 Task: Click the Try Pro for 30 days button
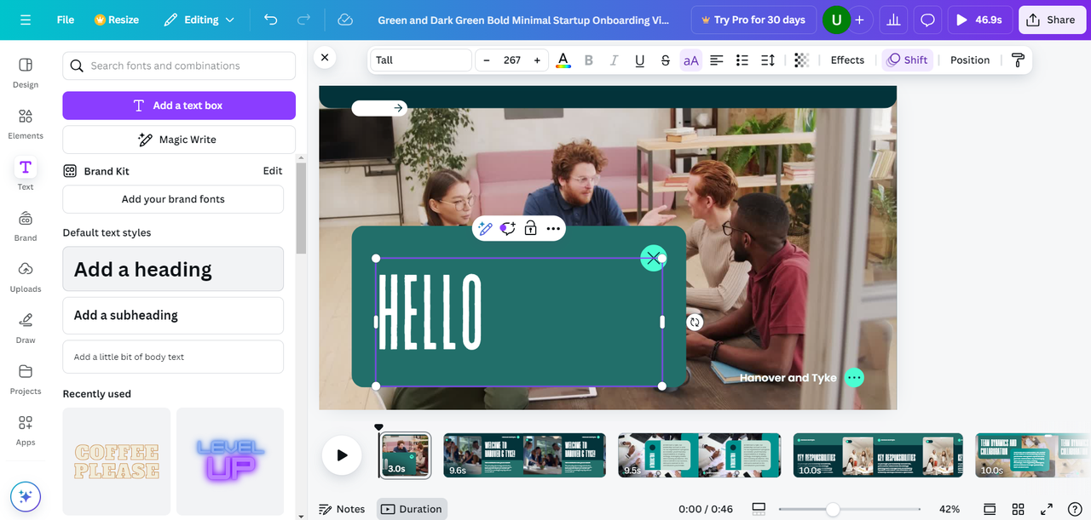(x=753, y=20)
